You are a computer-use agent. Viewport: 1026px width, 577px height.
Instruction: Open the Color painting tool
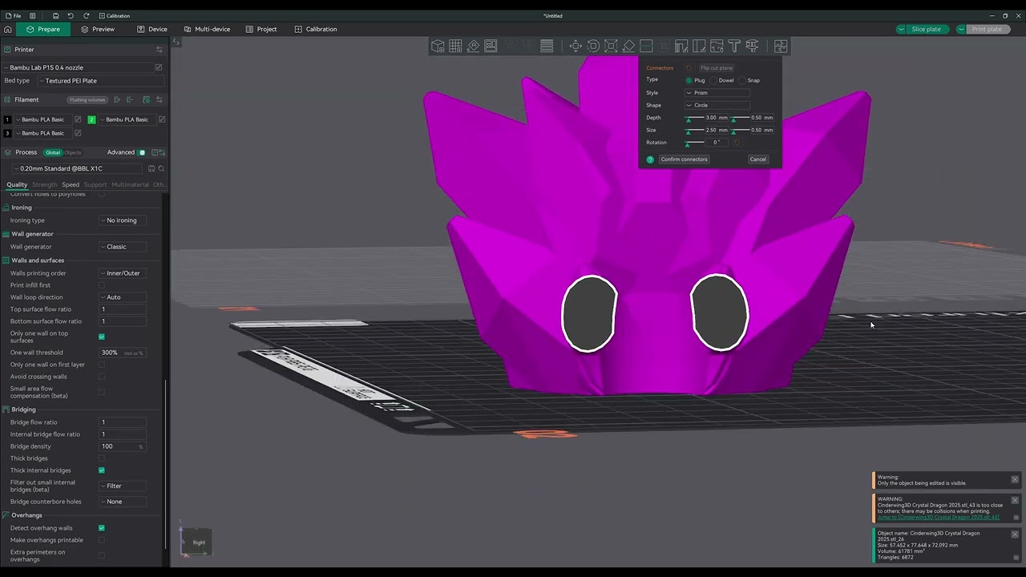coord(717,46)
